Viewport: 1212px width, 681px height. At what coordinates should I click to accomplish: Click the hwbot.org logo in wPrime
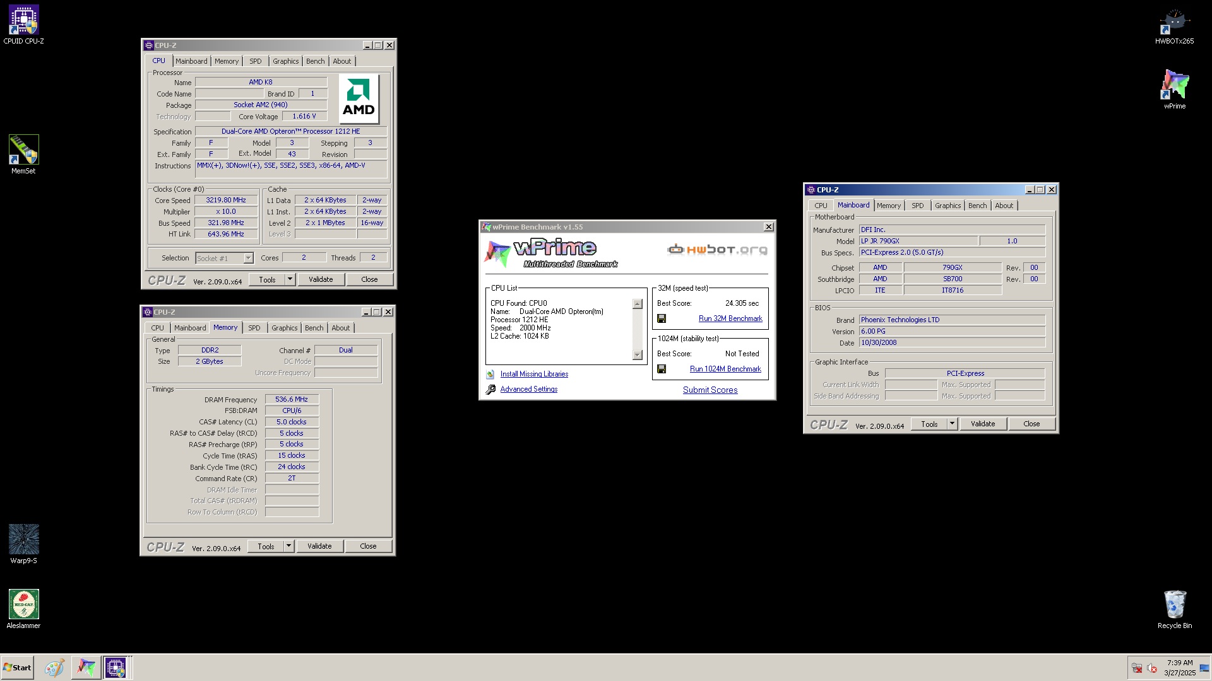pos(718,250)
